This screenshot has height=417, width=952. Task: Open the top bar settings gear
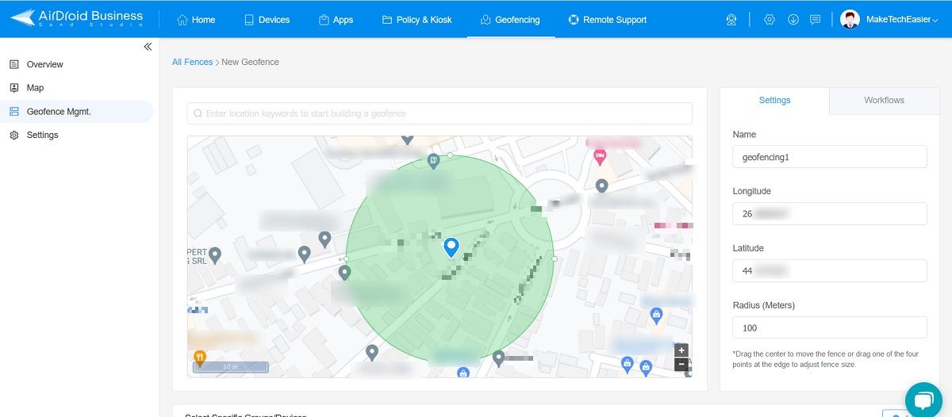770,20
